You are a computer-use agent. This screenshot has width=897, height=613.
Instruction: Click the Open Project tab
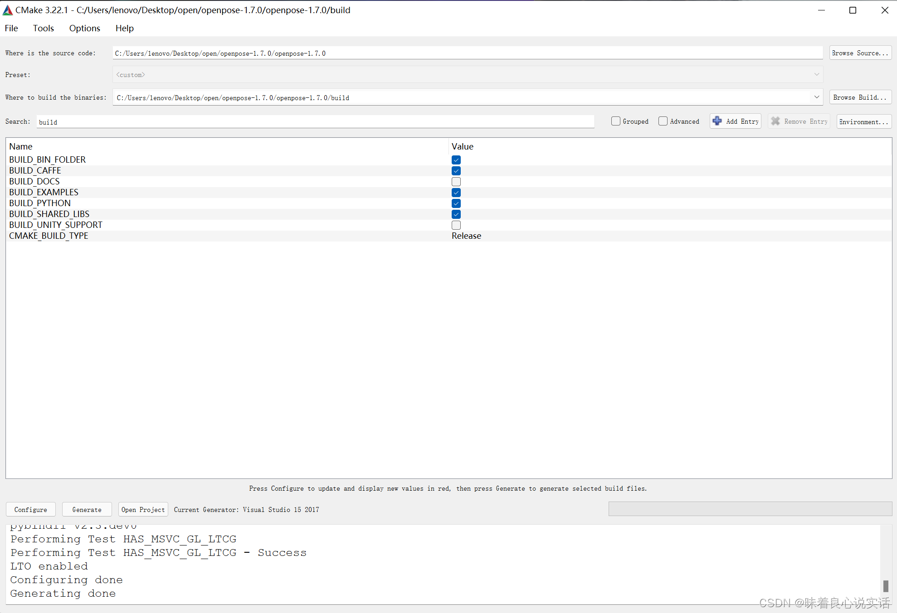tap(142, 509)
